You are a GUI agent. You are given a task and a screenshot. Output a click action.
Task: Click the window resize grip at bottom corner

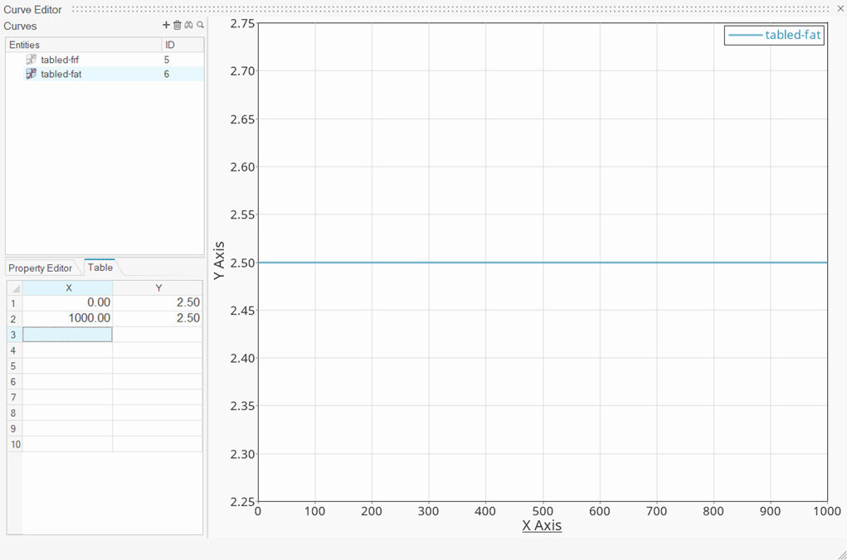[841, 554]
